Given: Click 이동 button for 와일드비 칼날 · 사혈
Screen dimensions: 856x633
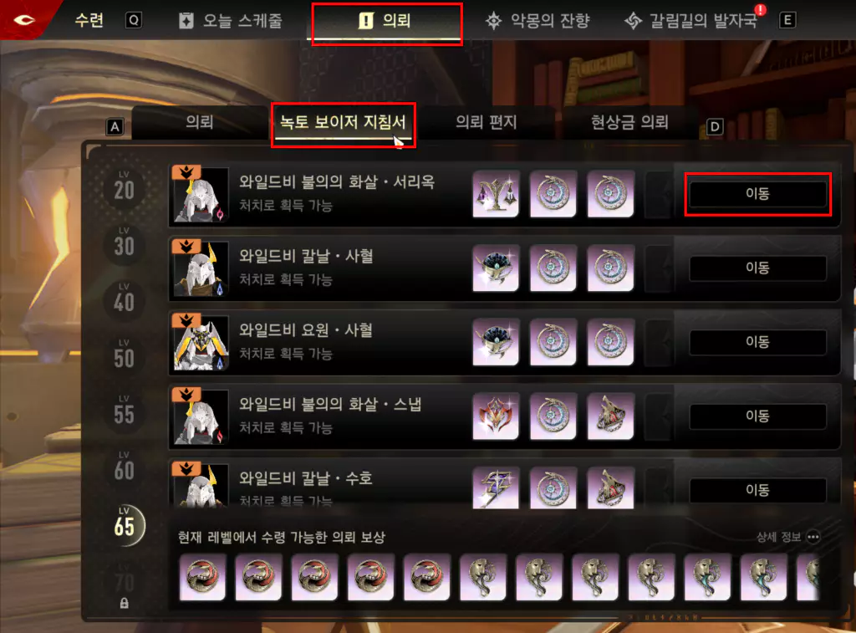Looking at the screenshot, I should [x=757, y=268].
